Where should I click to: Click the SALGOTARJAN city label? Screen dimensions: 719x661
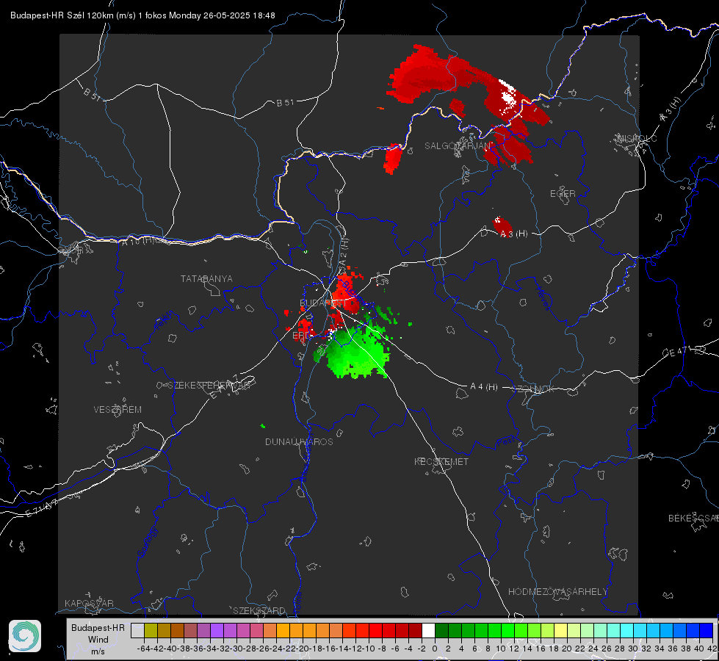(x=458, y=146)
